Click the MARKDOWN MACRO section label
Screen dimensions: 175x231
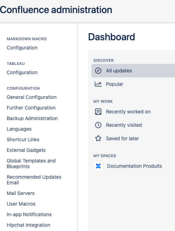point(27,39)
